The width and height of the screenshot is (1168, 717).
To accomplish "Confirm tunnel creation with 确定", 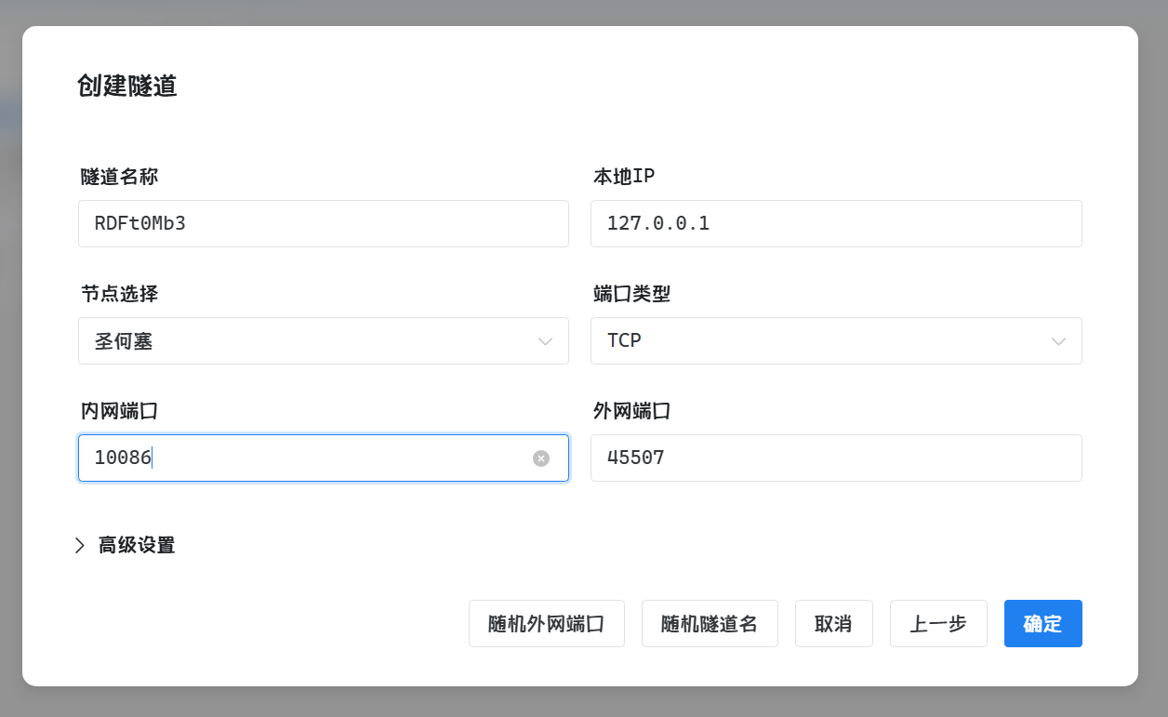I will [x=1042, y=624].
